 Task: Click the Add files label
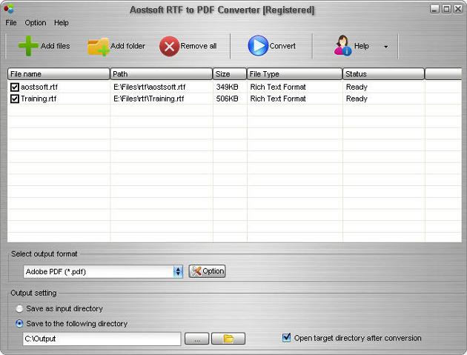(x=56, y=46)
